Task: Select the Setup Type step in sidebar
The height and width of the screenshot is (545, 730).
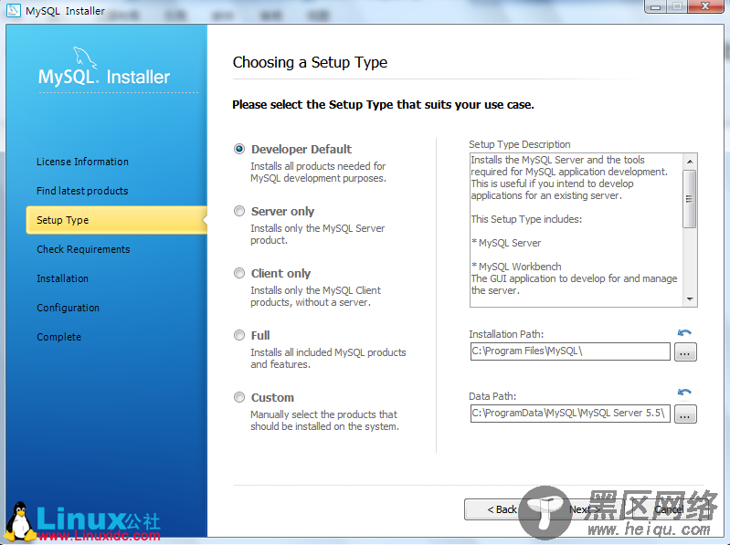Action: click(x=116, y=220)
